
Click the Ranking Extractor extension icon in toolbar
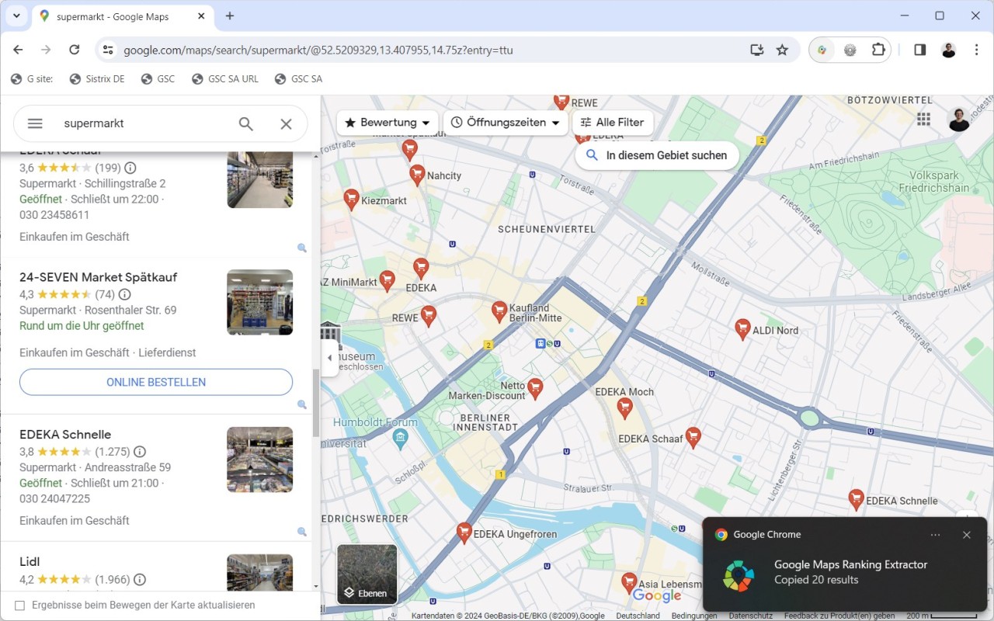click(x=822, y=50)
